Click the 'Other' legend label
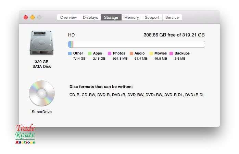 tap(78, 53)
